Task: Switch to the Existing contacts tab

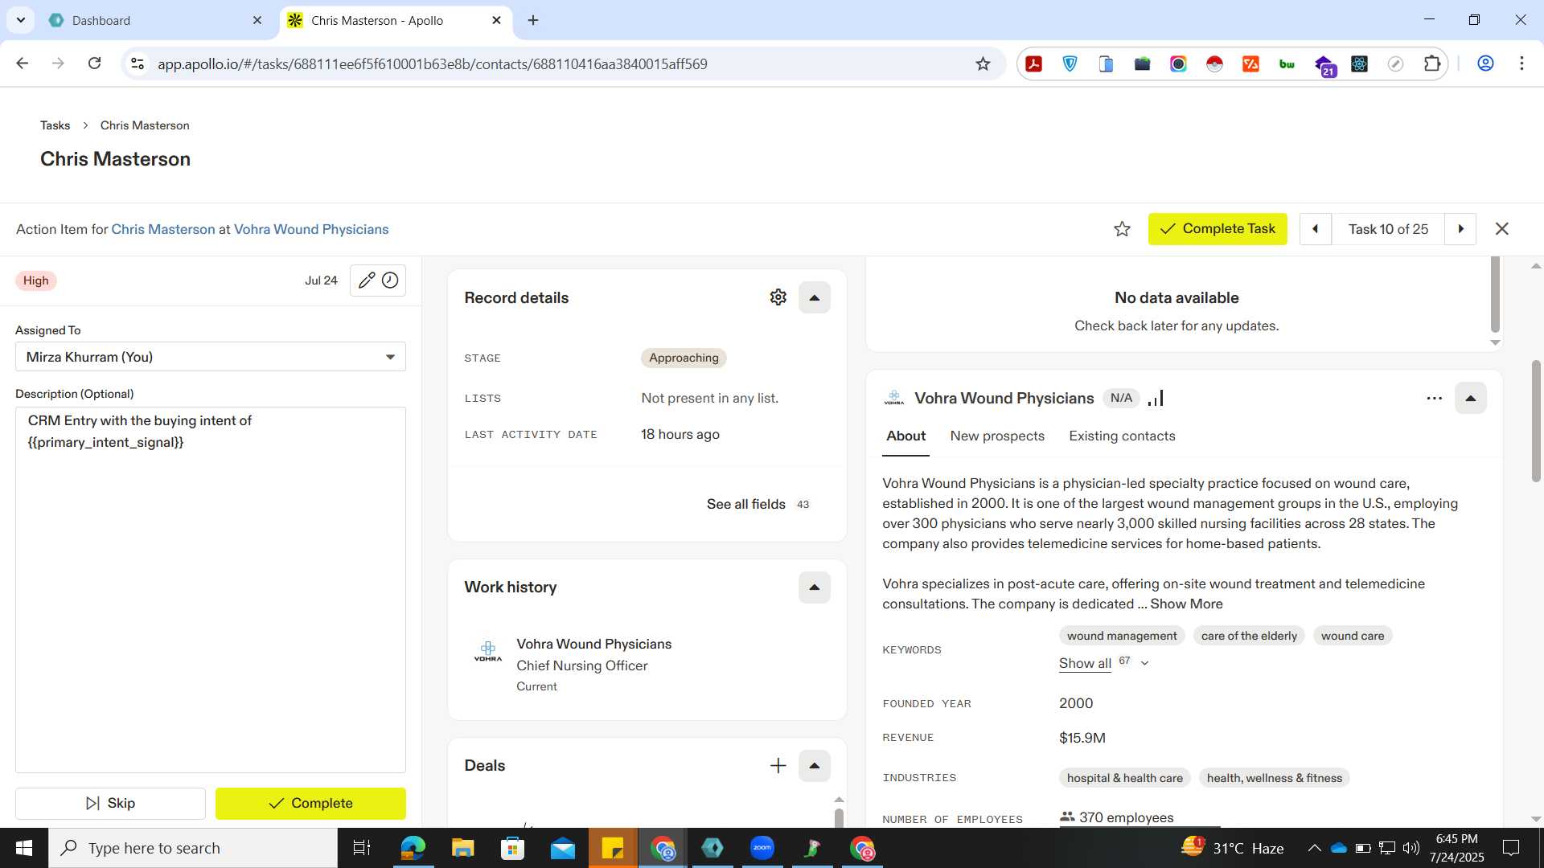Action: [1122, 436]
